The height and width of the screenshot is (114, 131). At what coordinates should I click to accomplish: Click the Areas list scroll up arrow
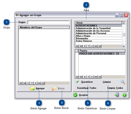pyautogui.click(x=124, y=23)
